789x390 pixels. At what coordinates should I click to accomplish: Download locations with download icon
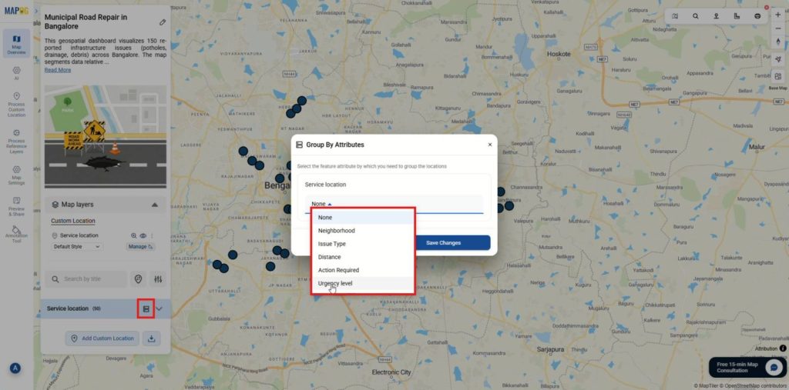[x=152, y=338]
